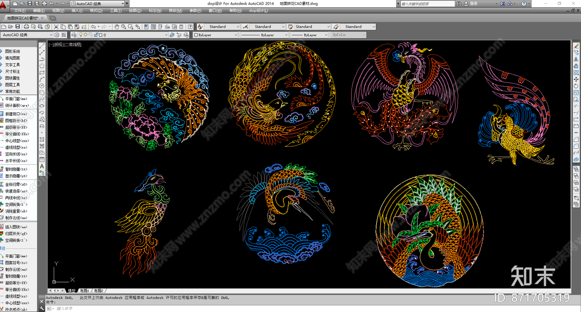Select the Pan hand tool
The image size is (581, 312).
point(117,27)
